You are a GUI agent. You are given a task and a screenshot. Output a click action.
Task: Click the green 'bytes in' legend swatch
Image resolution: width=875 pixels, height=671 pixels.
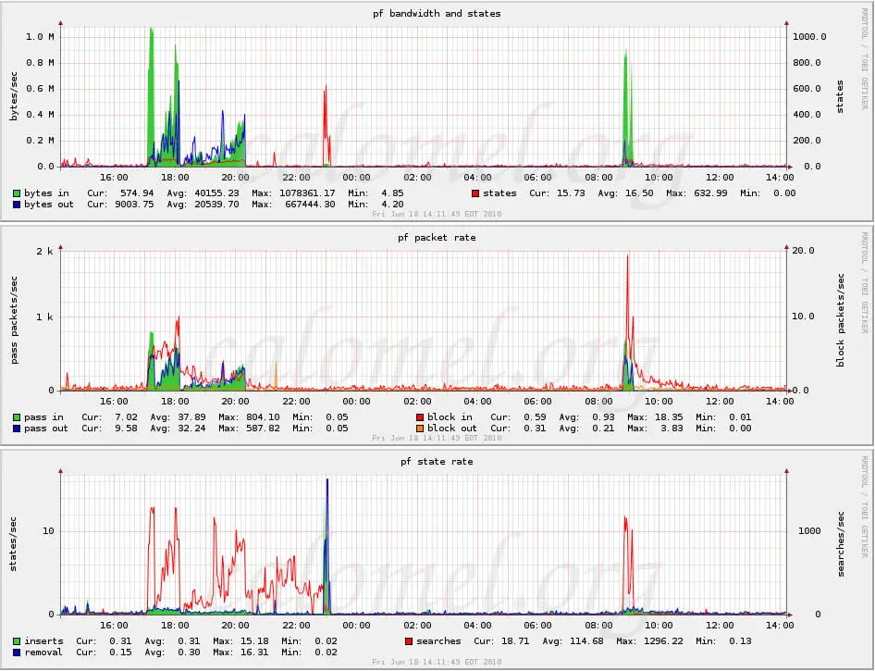click(x=17, y=193)
